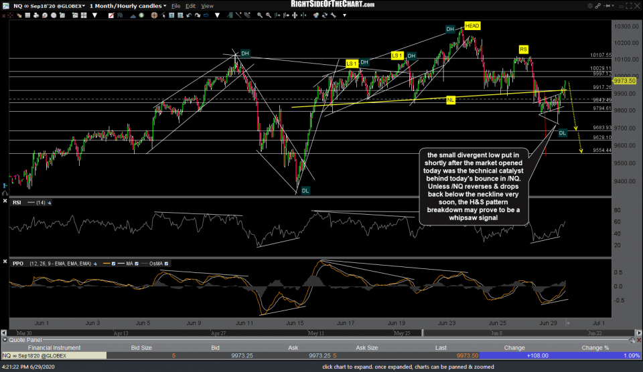The width and height of the screenshot is (643, 372).
Task: Click the annotation text bubble on chart
Action: point(474,187)
